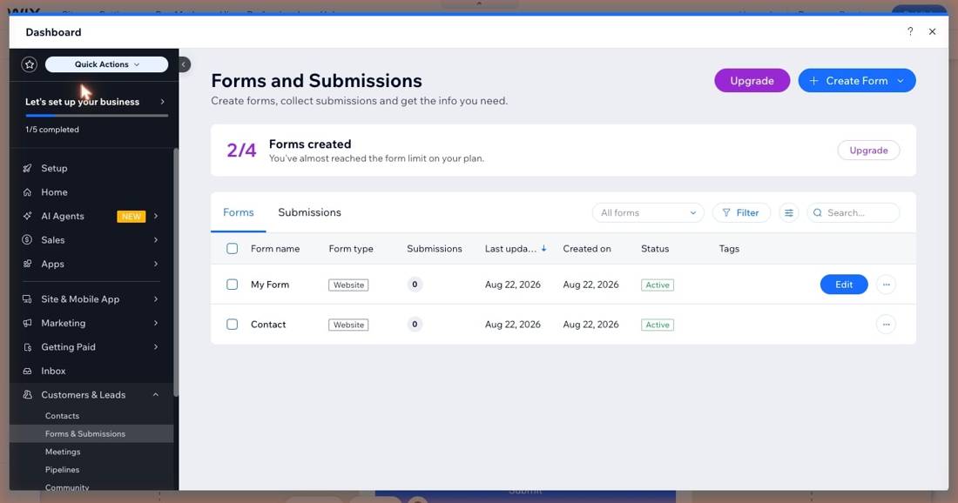Open Meetings in the sidebar
The height and width of the screenshot is (503, 958).
(63, 452)
